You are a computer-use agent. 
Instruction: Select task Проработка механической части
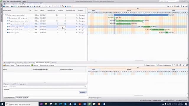[18, 24]
